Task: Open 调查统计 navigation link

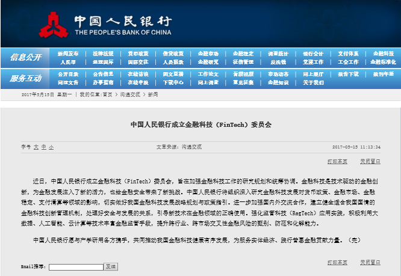Action: [278, 54]
